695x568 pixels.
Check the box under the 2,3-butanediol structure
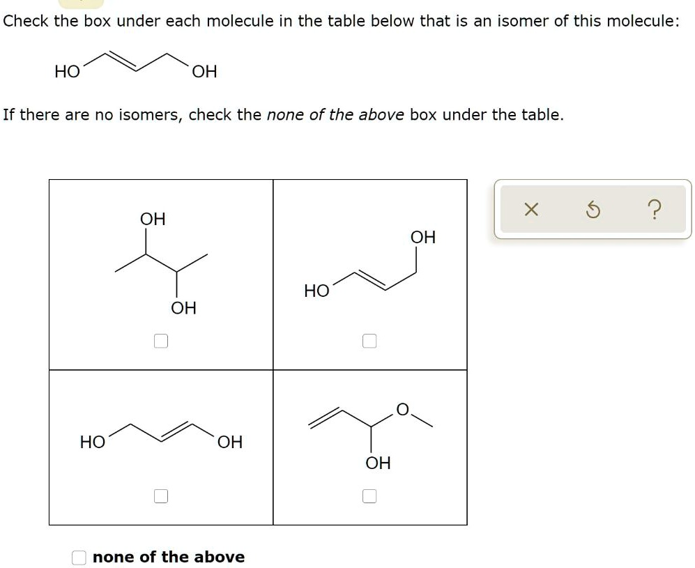tap(162, 341)
